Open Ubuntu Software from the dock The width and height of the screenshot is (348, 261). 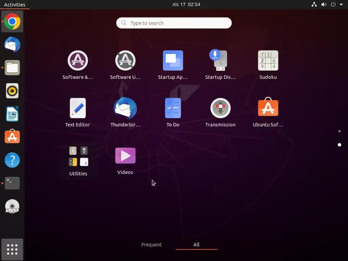click(x=12, y=137)
